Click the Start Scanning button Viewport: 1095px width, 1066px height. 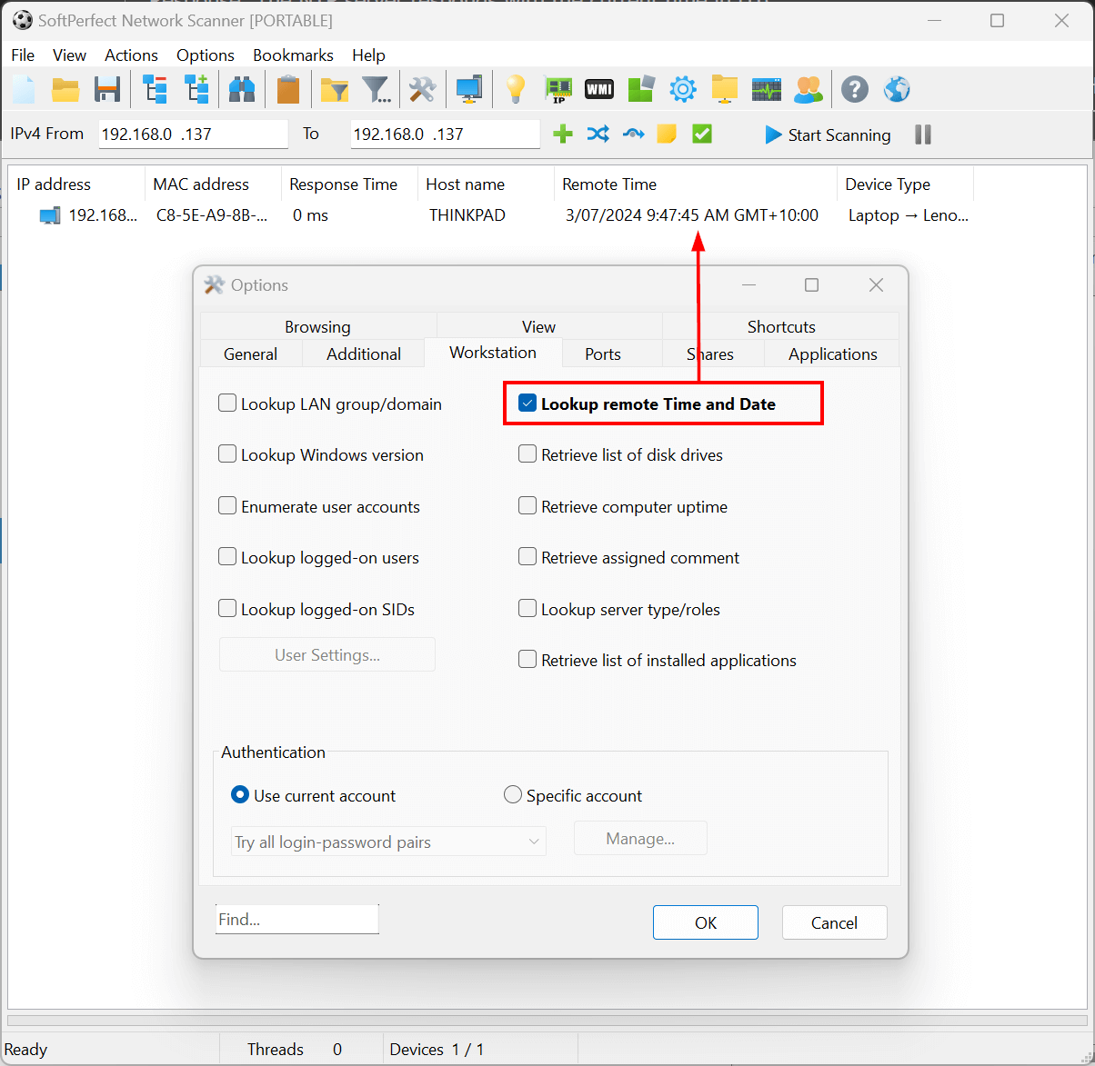tap(828, 134)
